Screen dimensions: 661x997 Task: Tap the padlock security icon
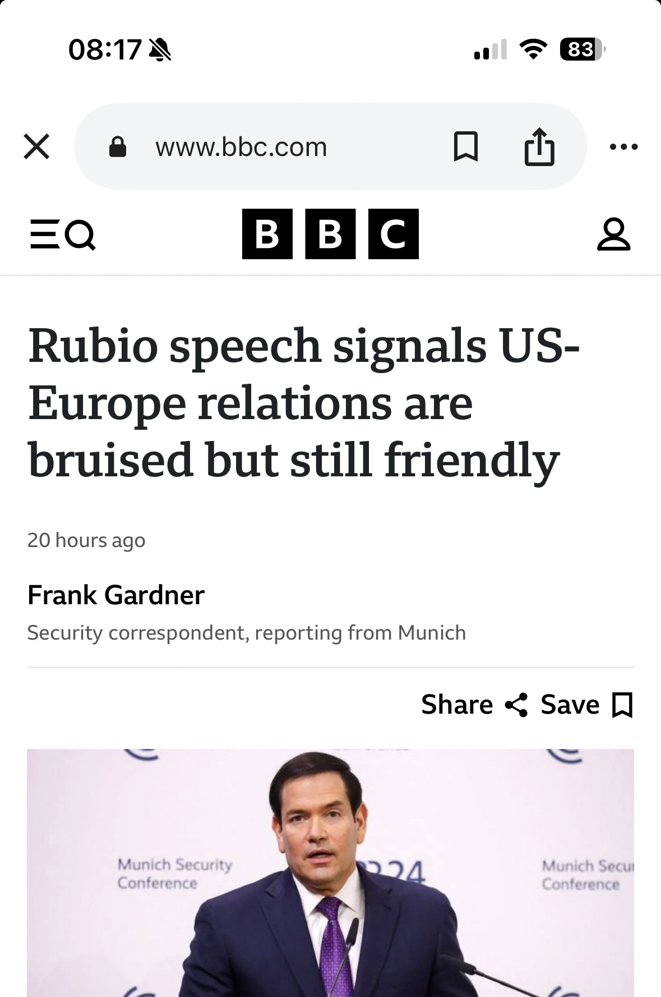click(x=117, y=147)
